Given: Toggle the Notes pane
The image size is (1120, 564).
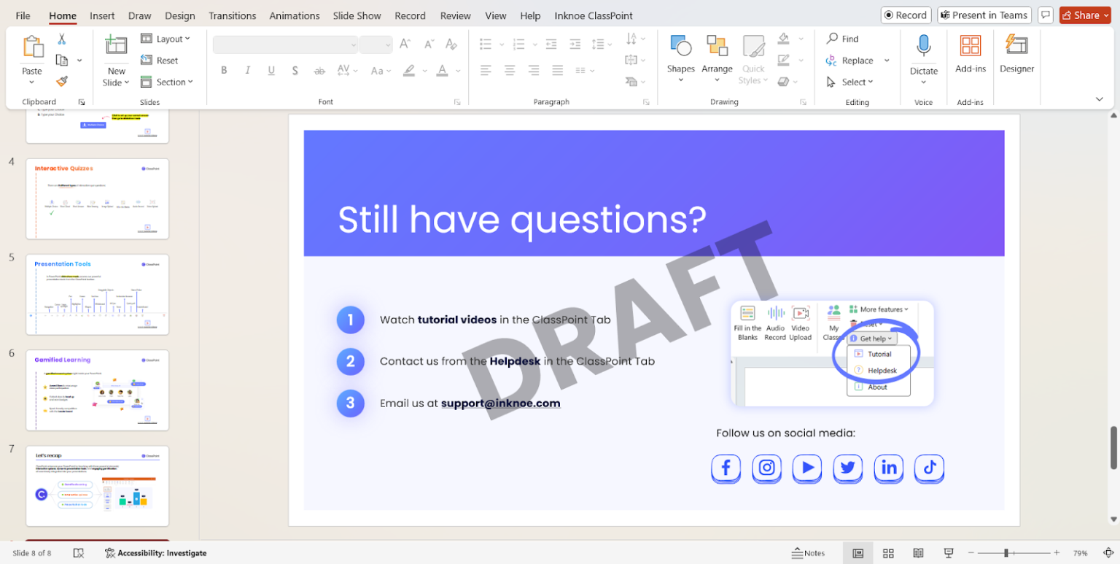Looking at the screenshot, I should pyautogui.click(x=809, y=553).
